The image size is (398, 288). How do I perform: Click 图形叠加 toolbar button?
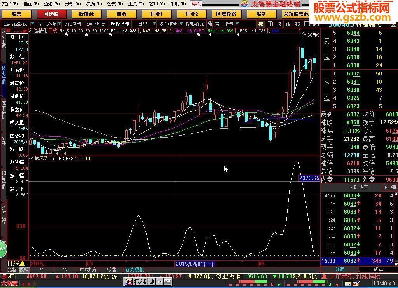[195, 24]
